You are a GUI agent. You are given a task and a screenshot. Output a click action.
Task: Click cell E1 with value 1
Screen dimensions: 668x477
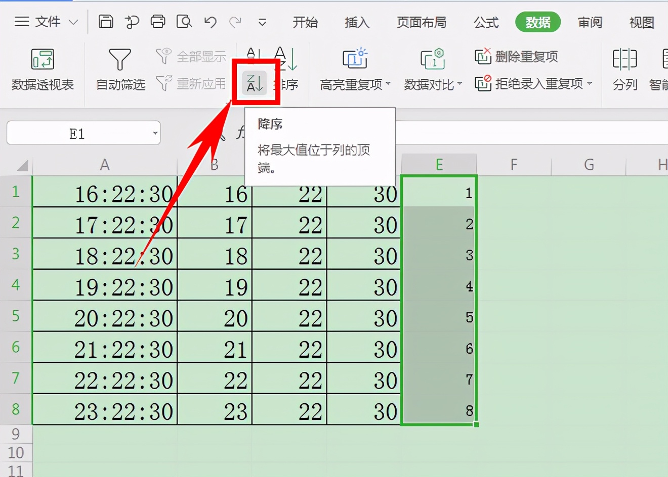439,192
